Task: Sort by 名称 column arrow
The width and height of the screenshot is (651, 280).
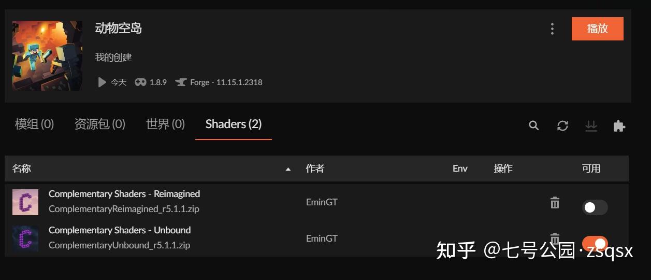Action: pos(288,169)
